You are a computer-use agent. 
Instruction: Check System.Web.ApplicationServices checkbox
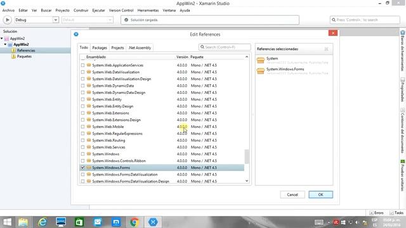pyautogui.click(x=82, y=65)
